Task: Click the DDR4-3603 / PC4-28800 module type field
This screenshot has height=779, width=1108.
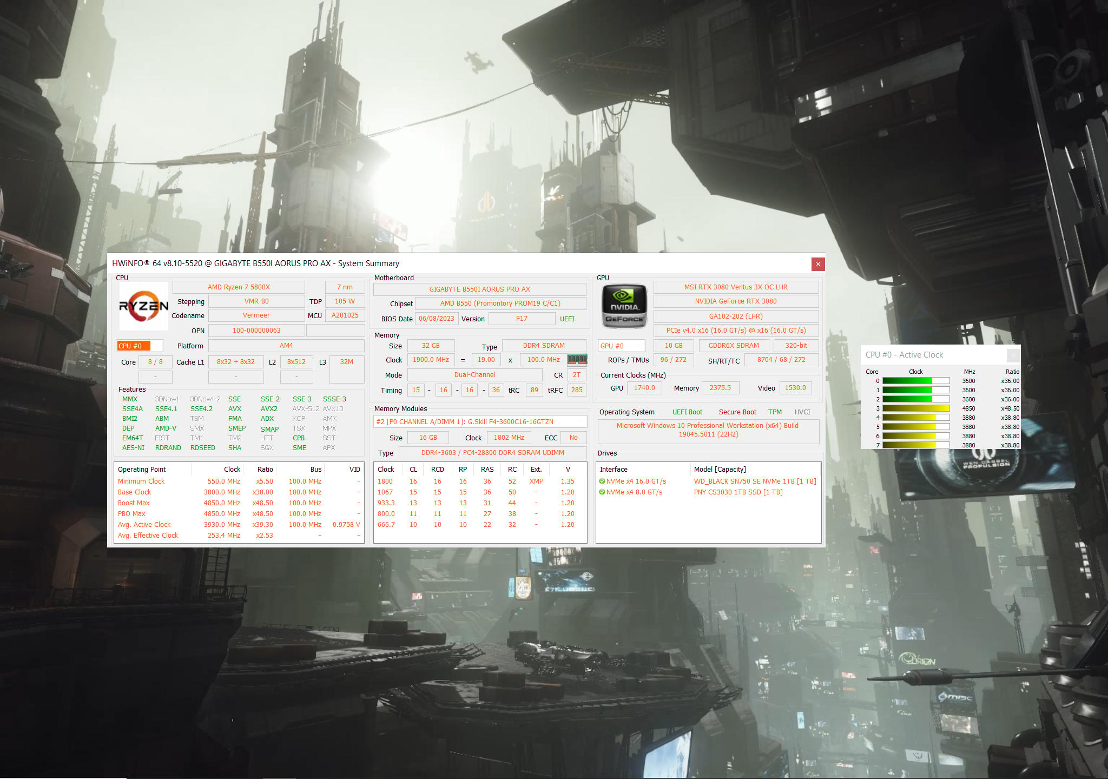Action: point(493,453)
